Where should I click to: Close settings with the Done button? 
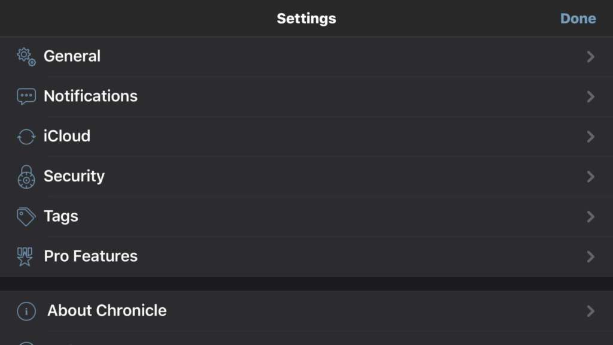click(578, 19)
